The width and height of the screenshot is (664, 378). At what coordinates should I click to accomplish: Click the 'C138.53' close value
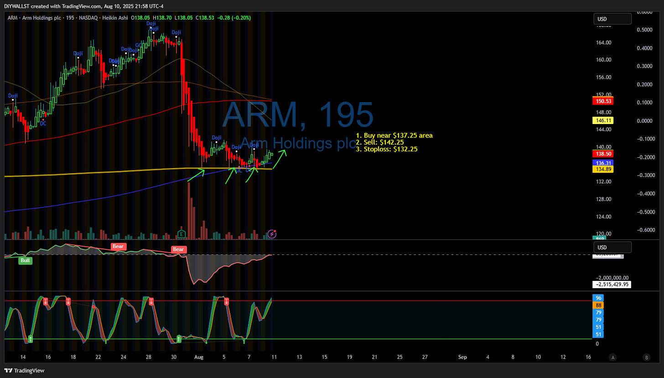pyautogui.click(x=206, y=18)
